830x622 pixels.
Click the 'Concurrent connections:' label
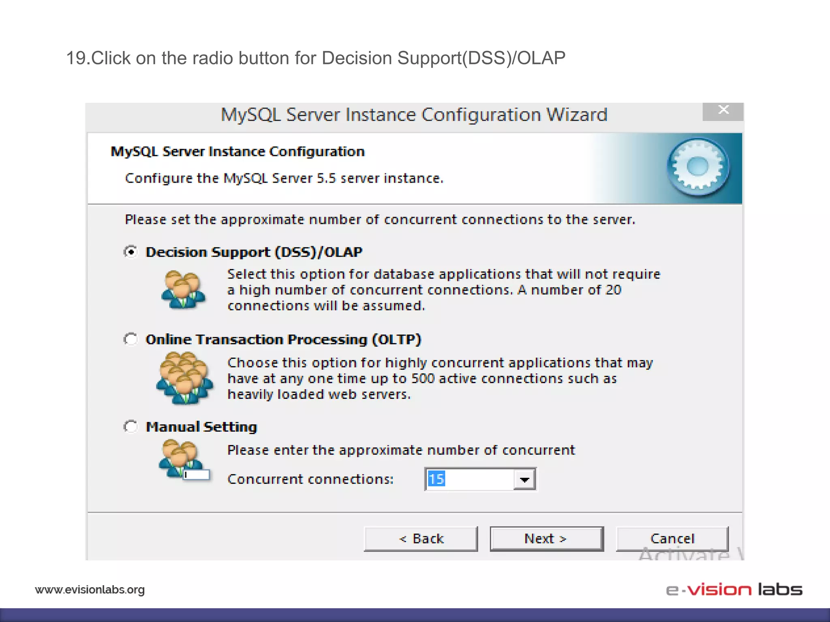click(x=310, y=479)
